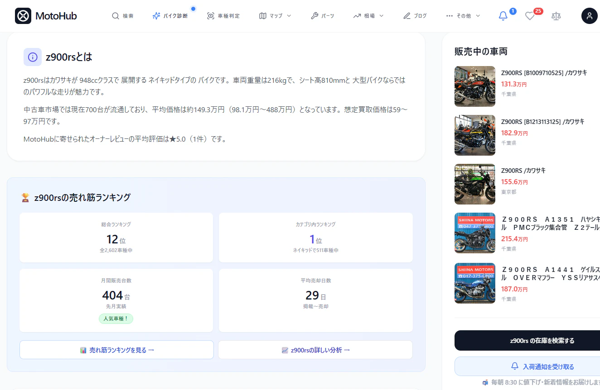This screenshot has width=600, height=390.
Task: Open thumbnail of 155.6万円 green Z900RS
Action: (x=475, y=184)
